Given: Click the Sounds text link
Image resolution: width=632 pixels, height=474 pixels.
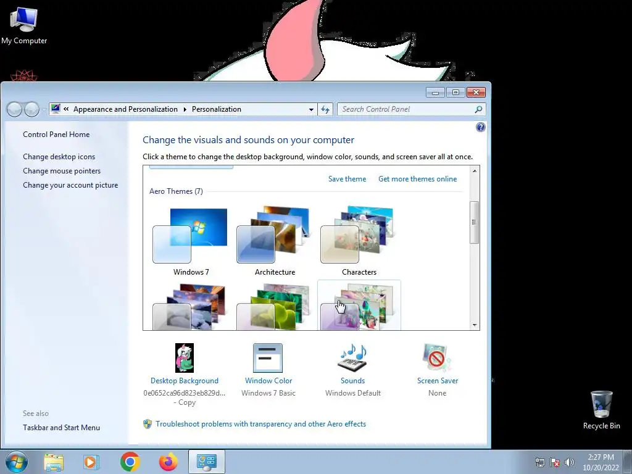Looking at the screenshot, I should [x=352, y=381].
